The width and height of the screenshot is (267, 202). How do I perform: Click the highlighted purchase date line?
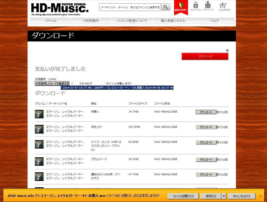117,88
